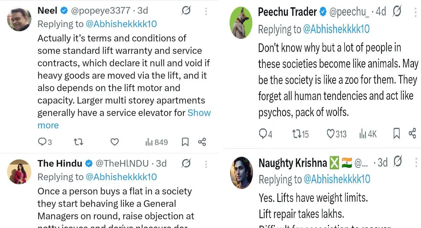
Task: Expand Neel's tweet with Show more
Action: point(199,113)
